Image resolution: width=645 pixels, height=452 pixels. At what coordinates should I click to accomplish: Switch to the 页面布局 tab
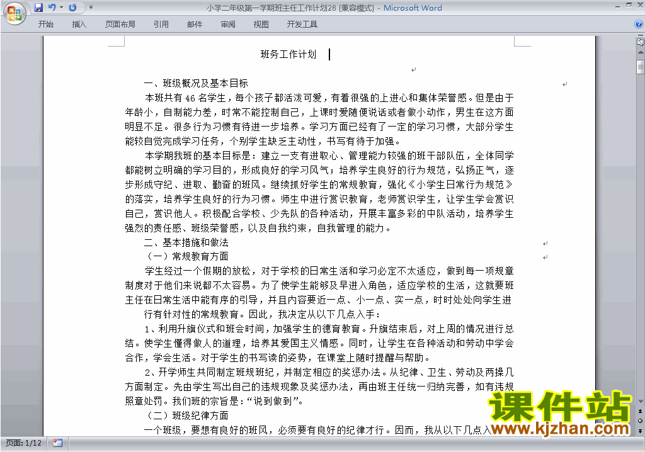[120, 25]
